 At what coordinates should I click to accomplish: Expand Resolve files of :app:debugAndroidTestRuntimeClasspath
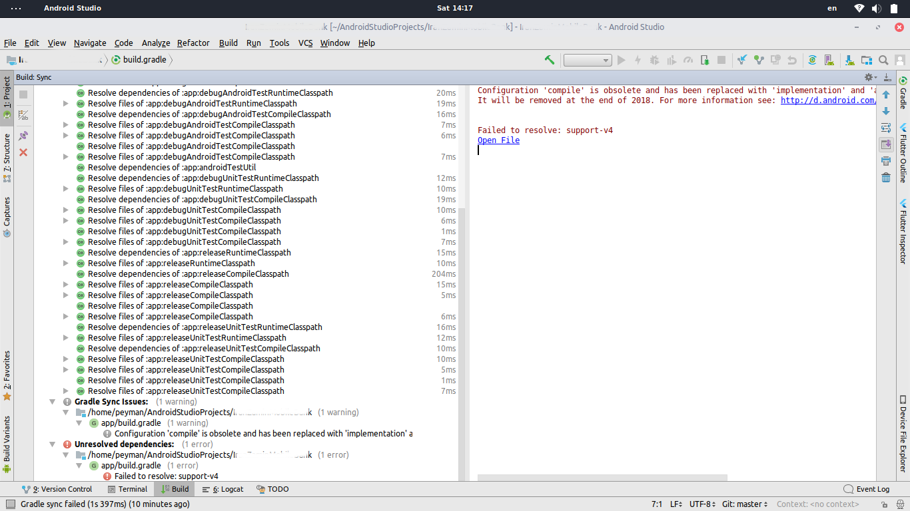coord(65,104)
